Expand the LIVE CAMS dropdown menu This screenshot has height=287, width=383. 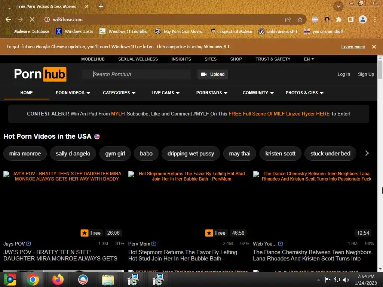[165, 93]
